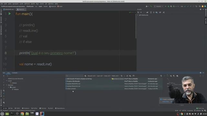Click the regex search icon beside log filter
Image resolution: width=207 pixels, height=116 pixels.
click(x=85, y=76)
